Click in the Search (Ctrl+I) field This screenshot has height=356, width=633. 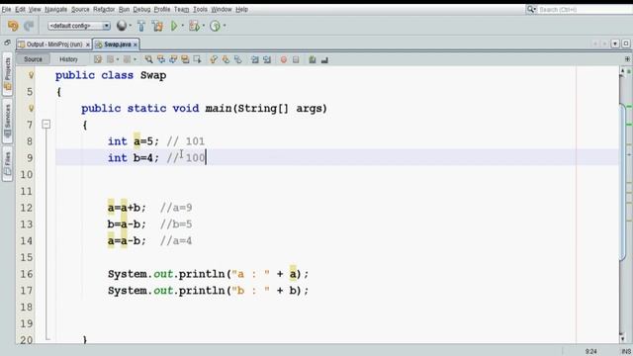click(586, 9)
